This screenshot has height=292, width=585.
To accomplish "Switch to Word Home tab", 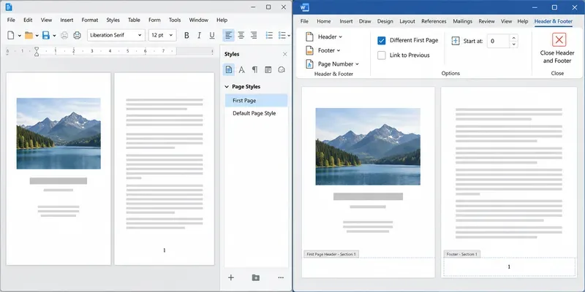I will click(x=323, y=21).
